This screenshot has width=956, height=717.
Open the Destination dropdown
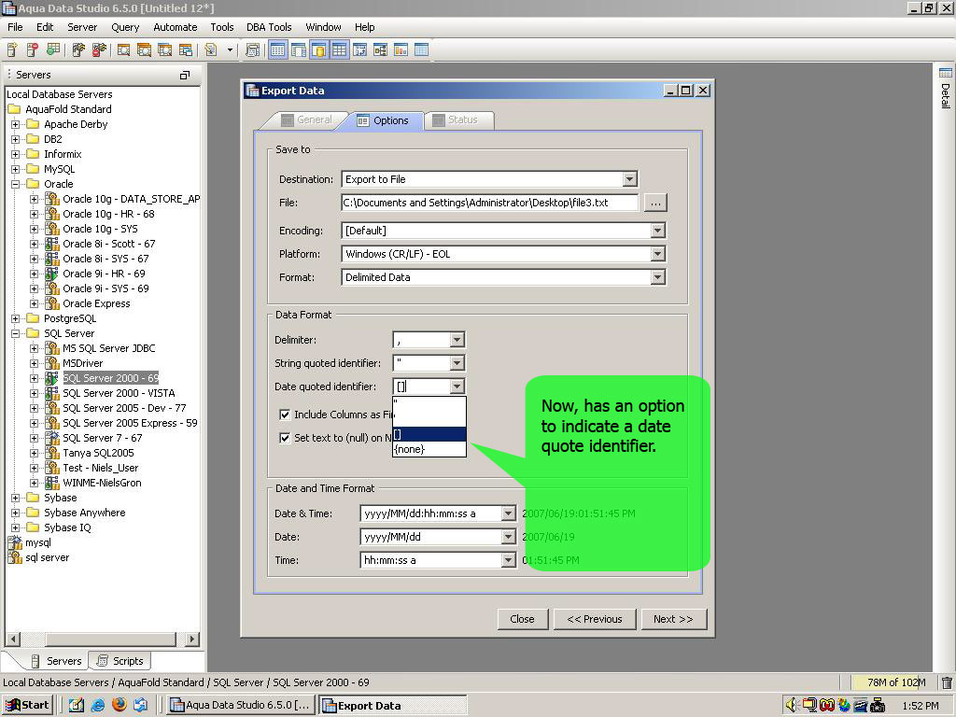[630, 179]
